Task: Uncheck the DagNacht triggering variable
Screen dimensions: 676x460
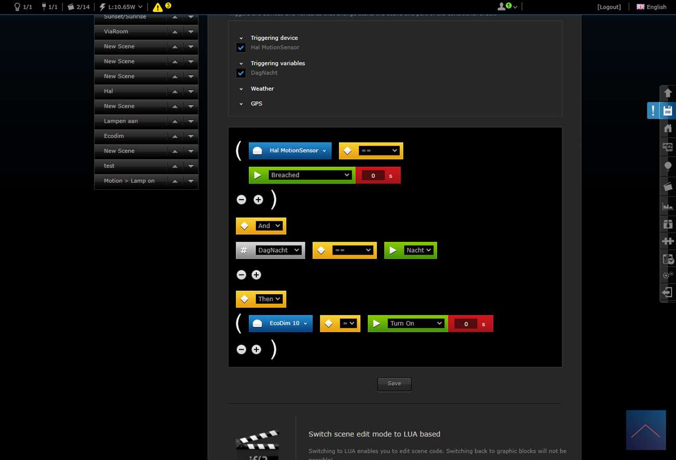Action: point(241,73)
